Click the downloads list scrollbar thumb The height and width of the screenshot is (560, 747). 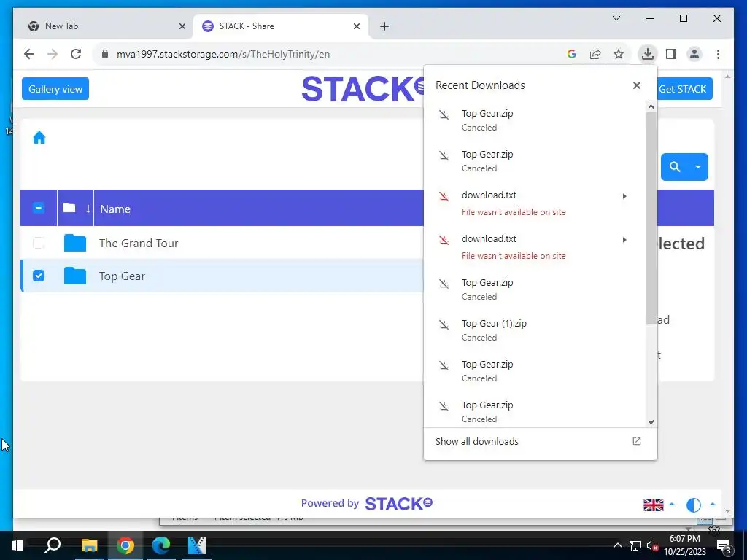click(651, 218)
